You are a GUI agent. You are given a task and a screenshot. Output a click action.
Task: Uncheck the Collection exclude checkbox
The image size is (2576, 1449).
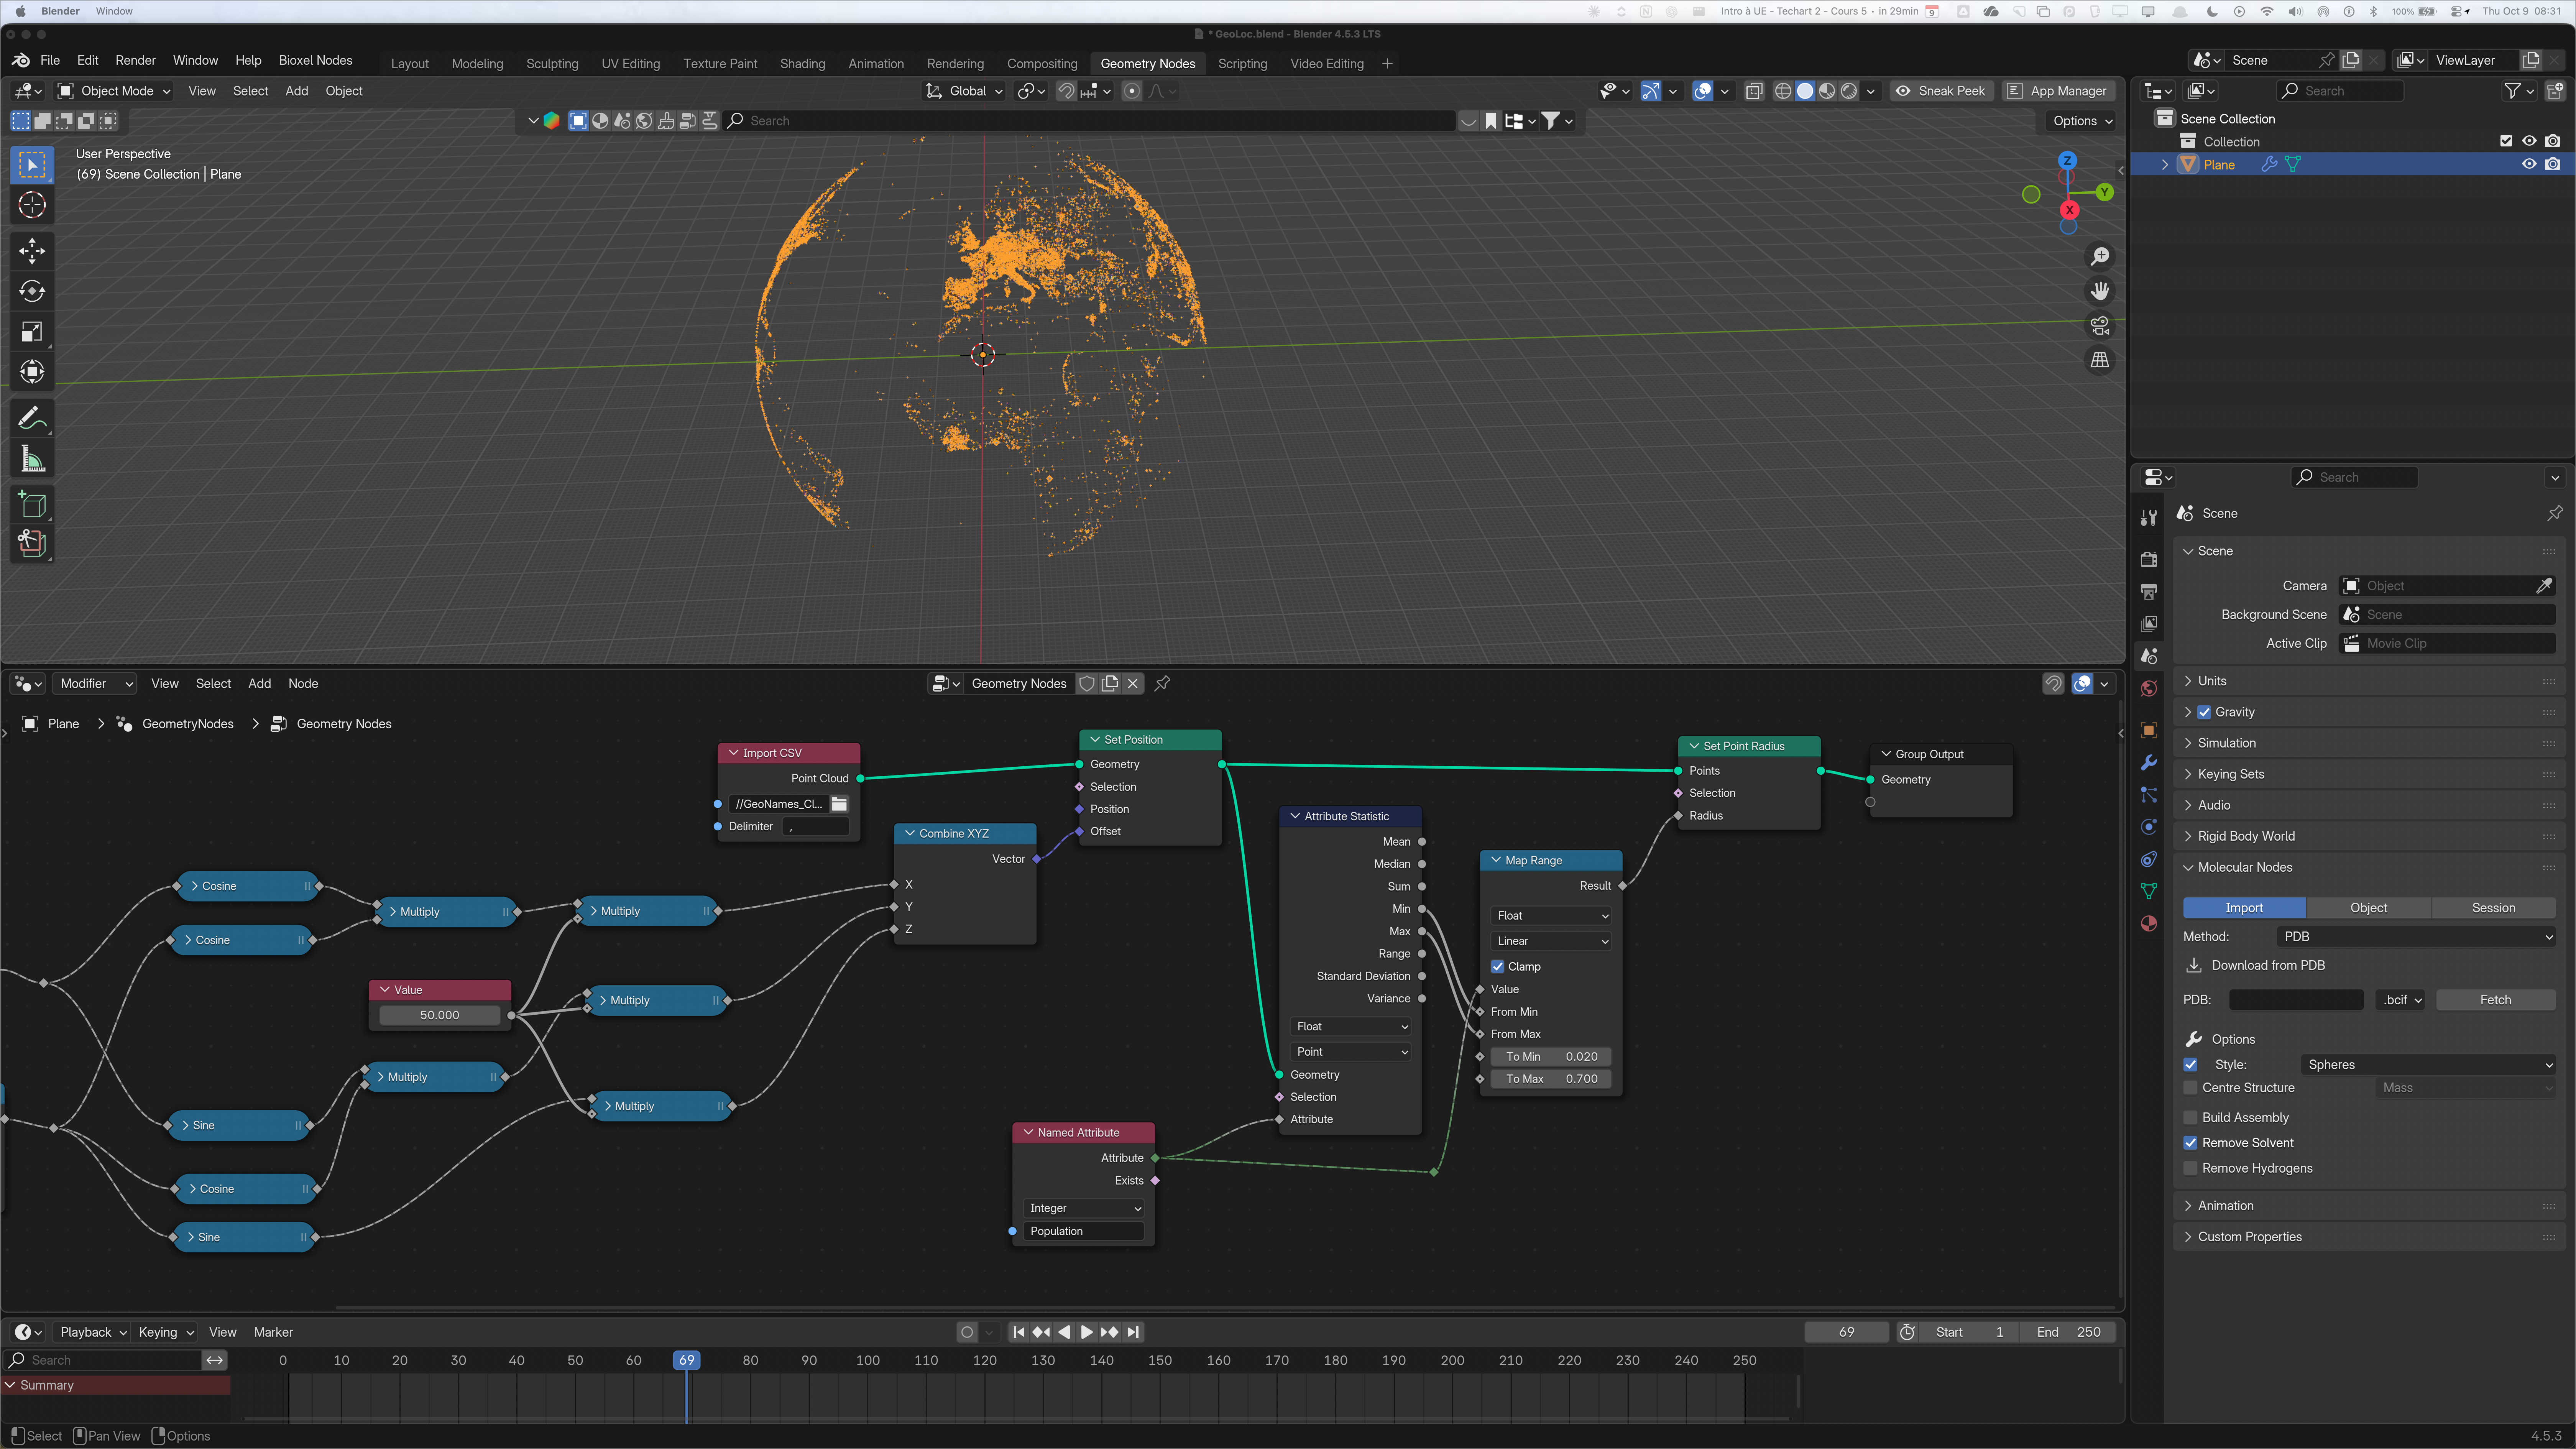[x=2506, y=141]
